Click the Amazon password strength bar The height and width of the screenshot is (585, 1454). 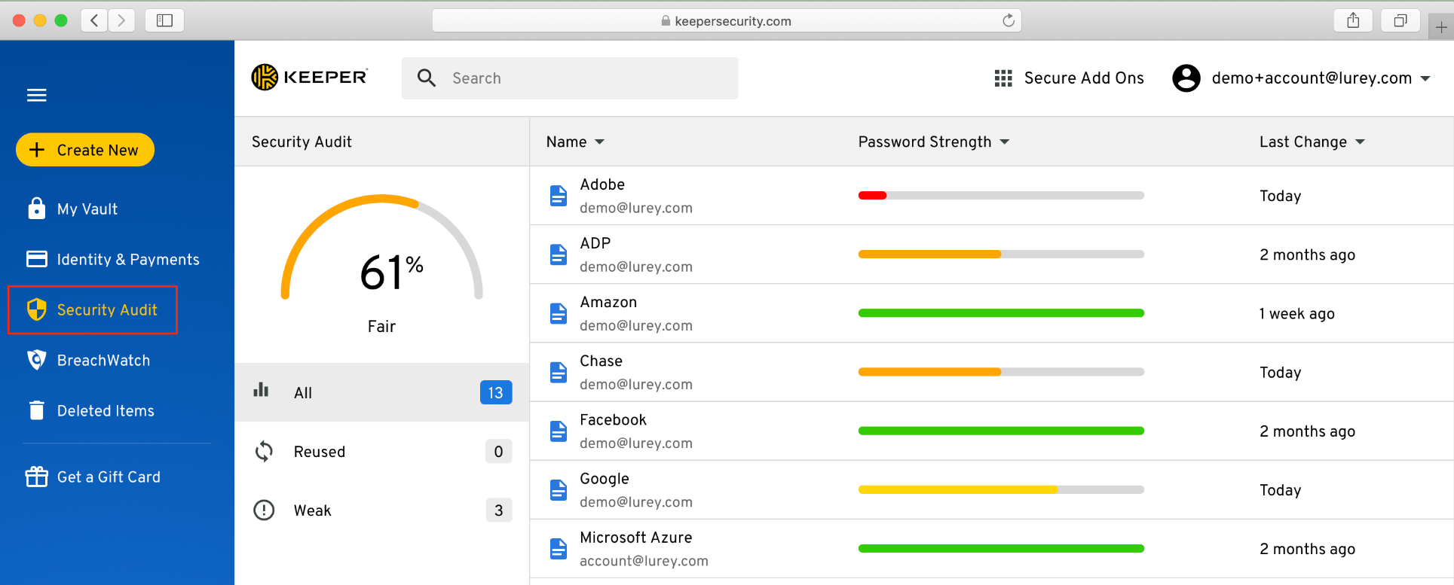(1000, 313)
